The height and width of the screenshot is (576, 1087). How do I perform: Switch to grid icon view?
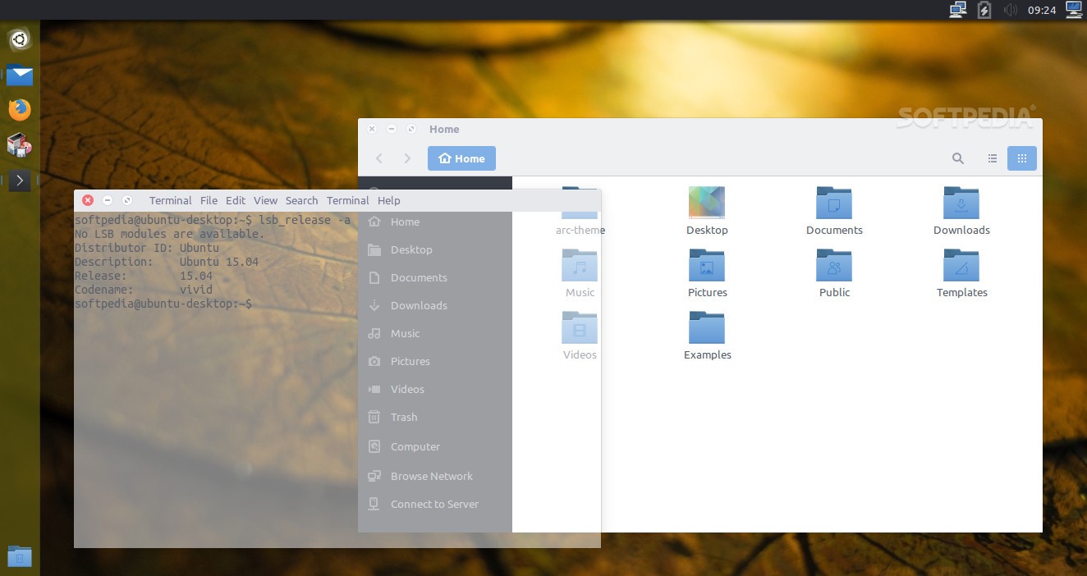[x=1022, y=158]
